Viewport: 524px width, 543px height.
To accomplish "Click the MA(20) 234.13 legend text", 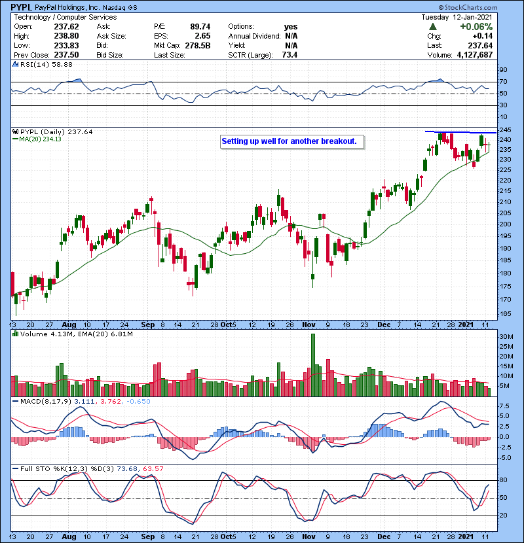I will click(x=40, y=139).
